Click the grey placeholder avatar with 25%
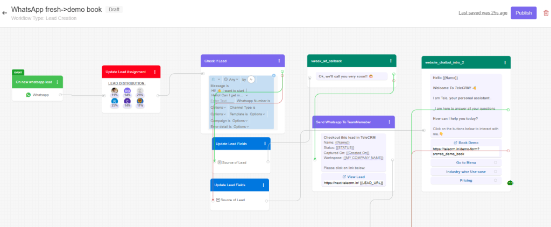The width and height of the screenshot is (551, 227). 140,91
